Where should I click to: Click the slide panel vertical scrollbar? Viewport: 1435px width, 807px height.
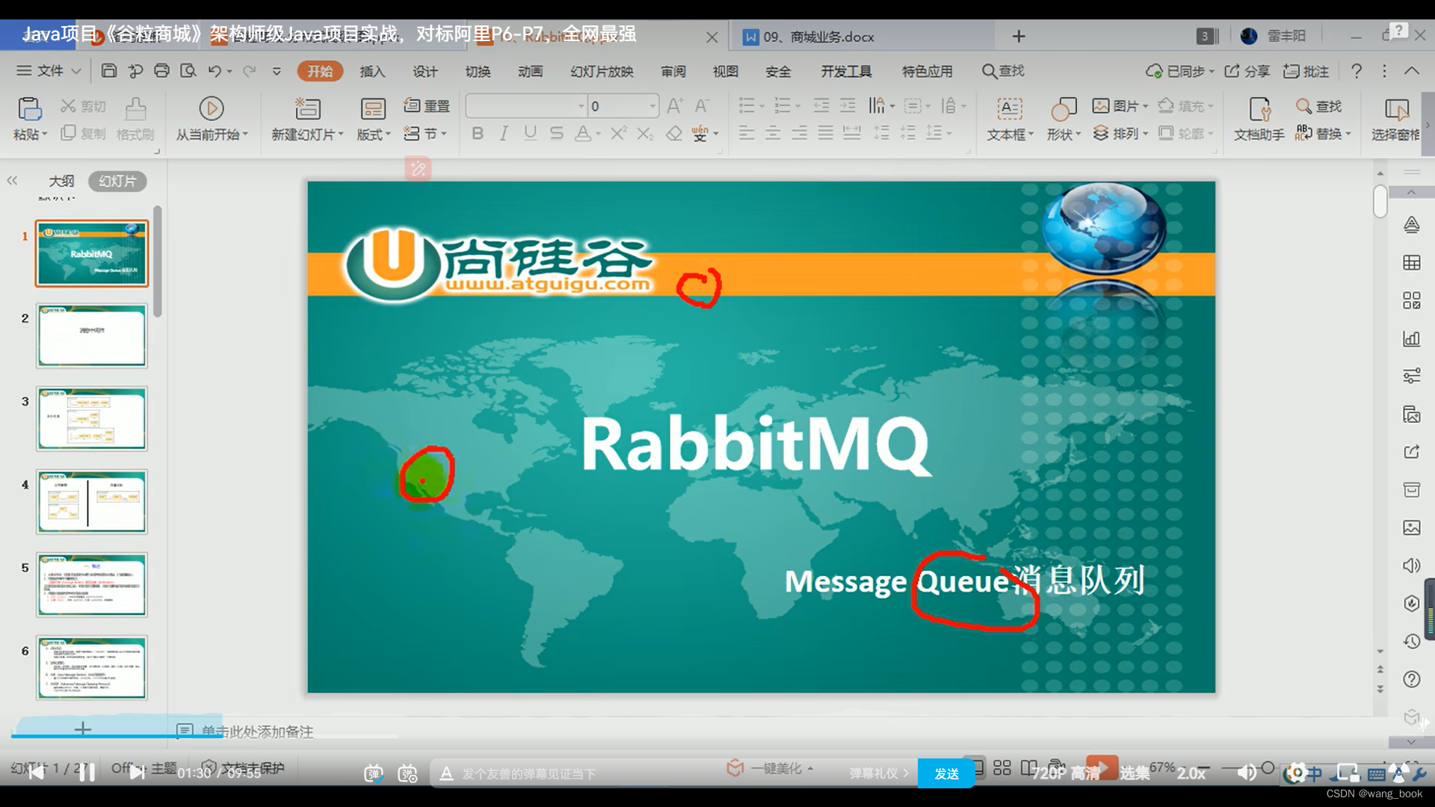(157, 262)
